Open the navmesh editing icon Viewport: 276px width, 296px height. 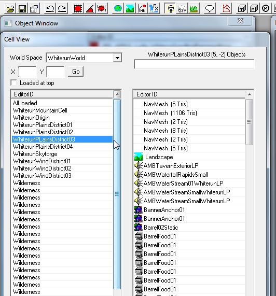point(226,8)
